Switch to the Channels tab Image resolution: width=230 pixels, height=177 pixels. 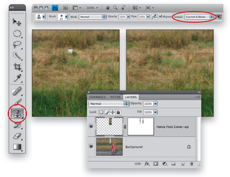click(x=98, y=97)
